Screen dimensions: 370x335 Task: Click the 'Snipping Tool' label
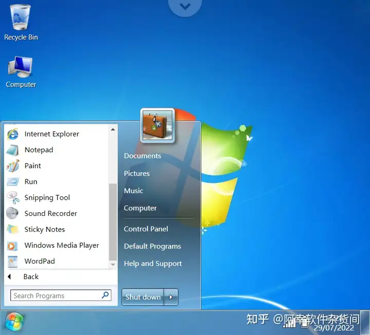pyautogui.click(x=47, y=198)
